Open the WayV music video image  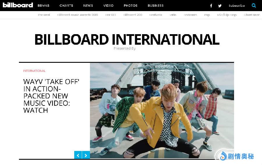point(162,110)
